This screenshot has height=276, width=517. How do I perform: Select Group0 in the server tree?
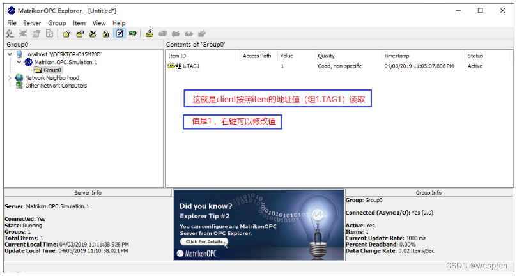[52, 70]
